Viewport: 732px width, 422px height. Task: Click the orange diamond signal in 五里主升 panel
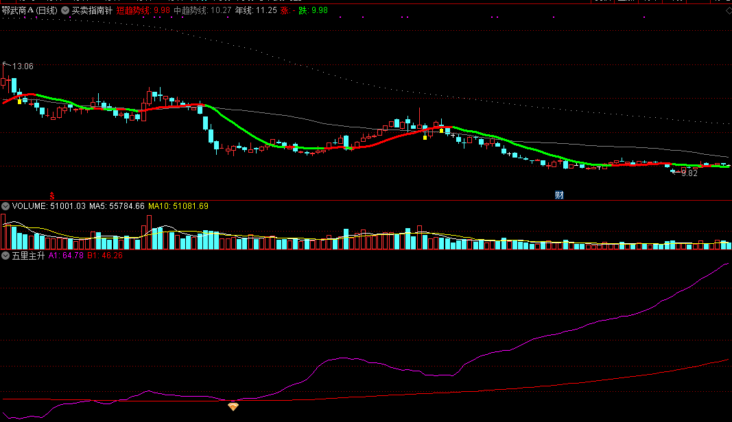point(233,407)
